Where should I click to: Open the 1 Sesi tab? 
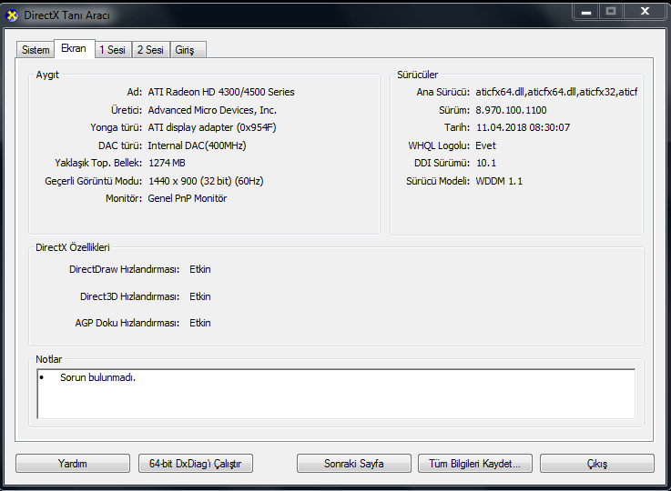click(x=113, y=50)
